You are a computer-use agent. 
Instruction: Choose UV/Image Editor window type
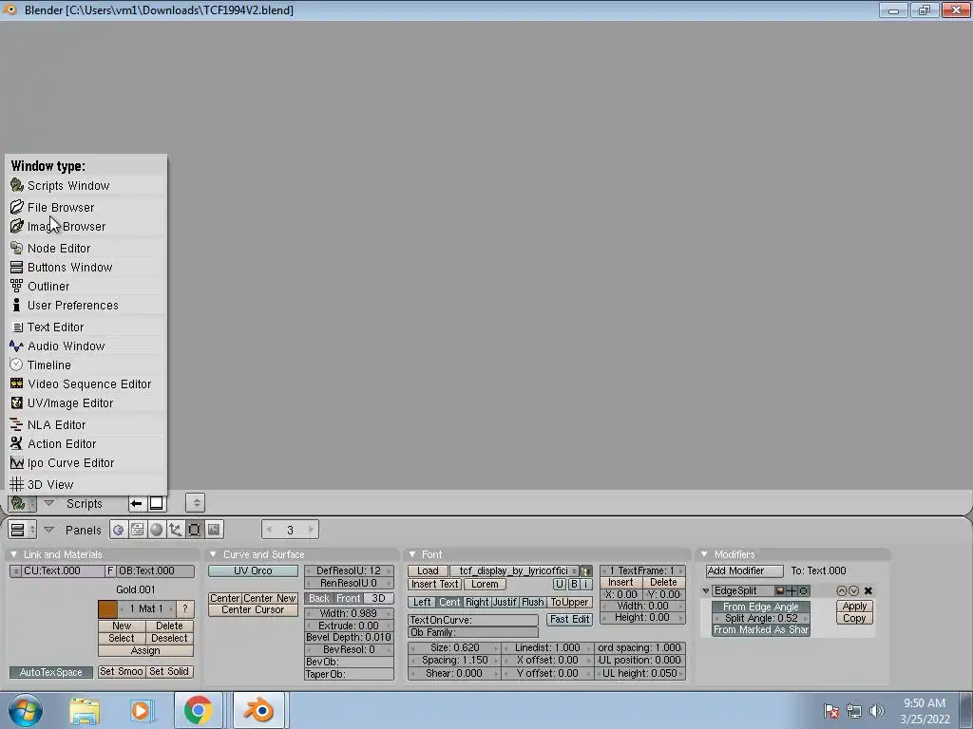(x=86, y=402)
